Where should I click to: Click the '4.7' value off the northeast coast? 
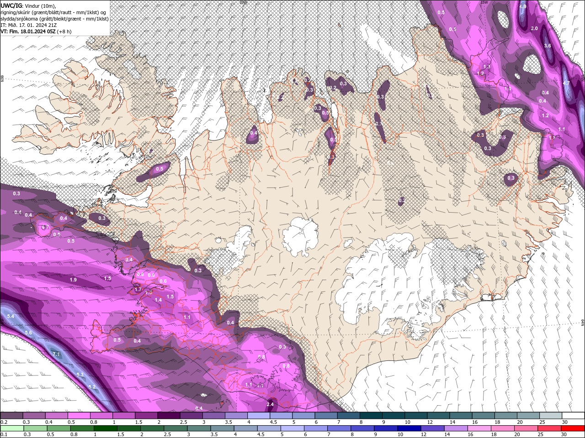[x=566, y=83]
